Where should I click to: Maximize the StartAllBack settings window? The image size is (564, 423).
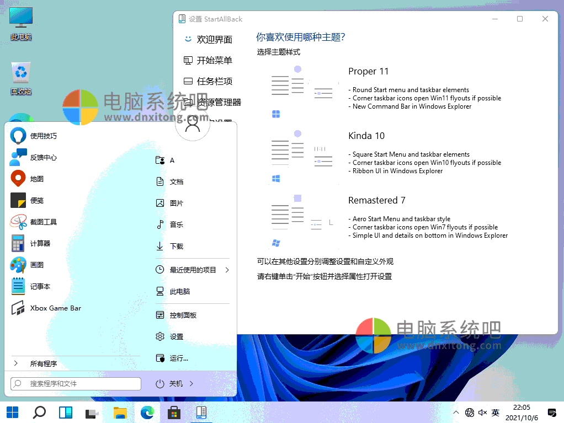[520, 19]
